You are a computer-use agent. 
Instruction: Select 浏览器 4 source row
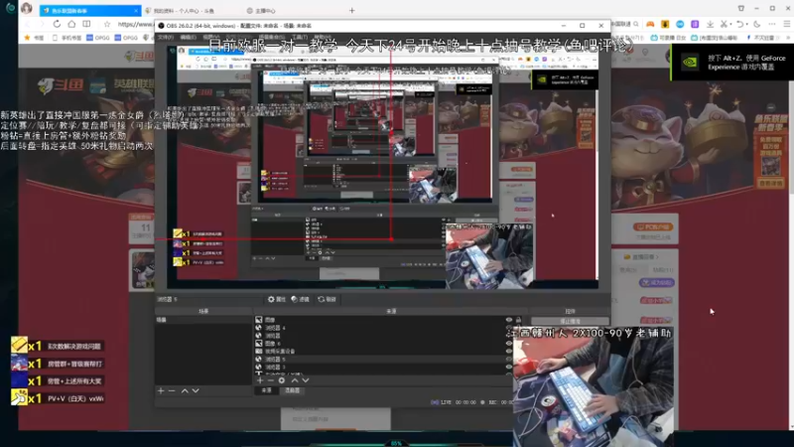tap(380, 328)
